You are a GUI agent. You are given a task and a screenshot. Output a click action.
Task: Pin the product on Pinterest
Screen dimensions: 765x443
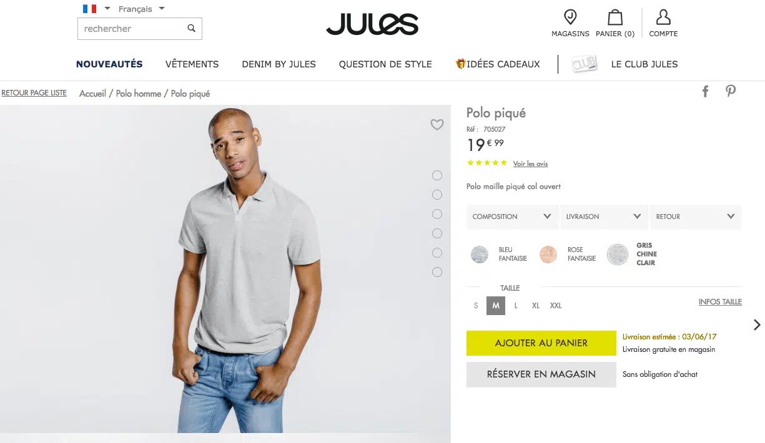(731, 91)
